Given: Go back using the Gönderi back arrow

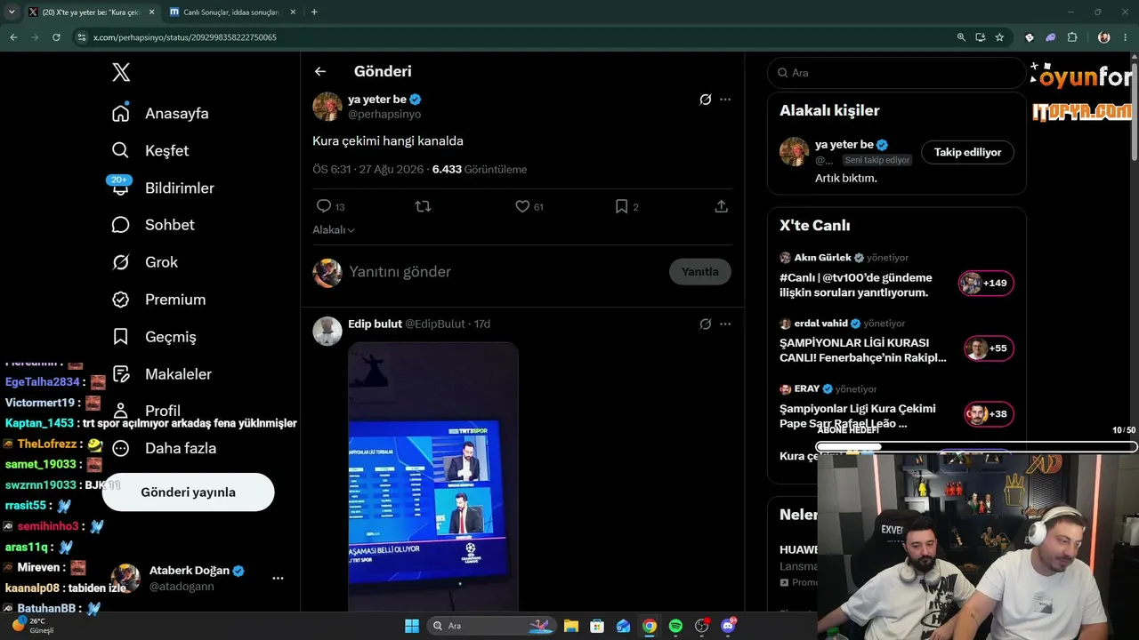Looking at the screenshot, I should (x=320, y=71).
